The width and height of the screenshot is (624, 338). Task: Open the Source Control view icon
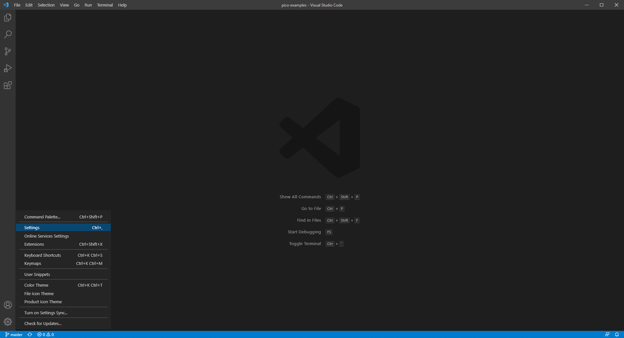(7, 51)
